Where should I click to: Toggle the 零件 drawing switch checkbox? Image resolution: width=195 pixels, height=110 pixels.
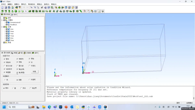pos(5,59)
